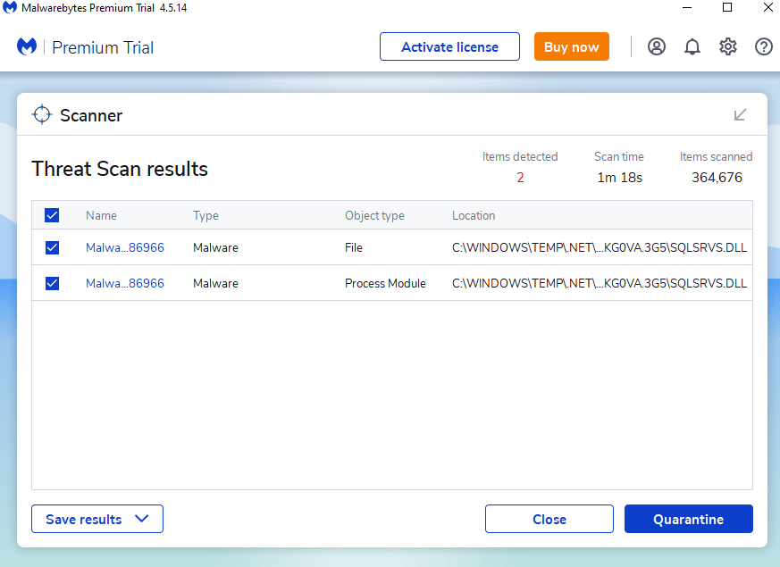Click the Scanner crosshair icon
The width and height of the screenshot is (780, 567).
42,115
